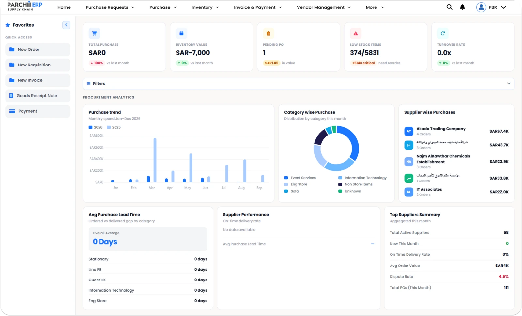This screenshot has height=316, width=522.
Task: Select the IT Associates supplier row
Action: click(456, 192)
